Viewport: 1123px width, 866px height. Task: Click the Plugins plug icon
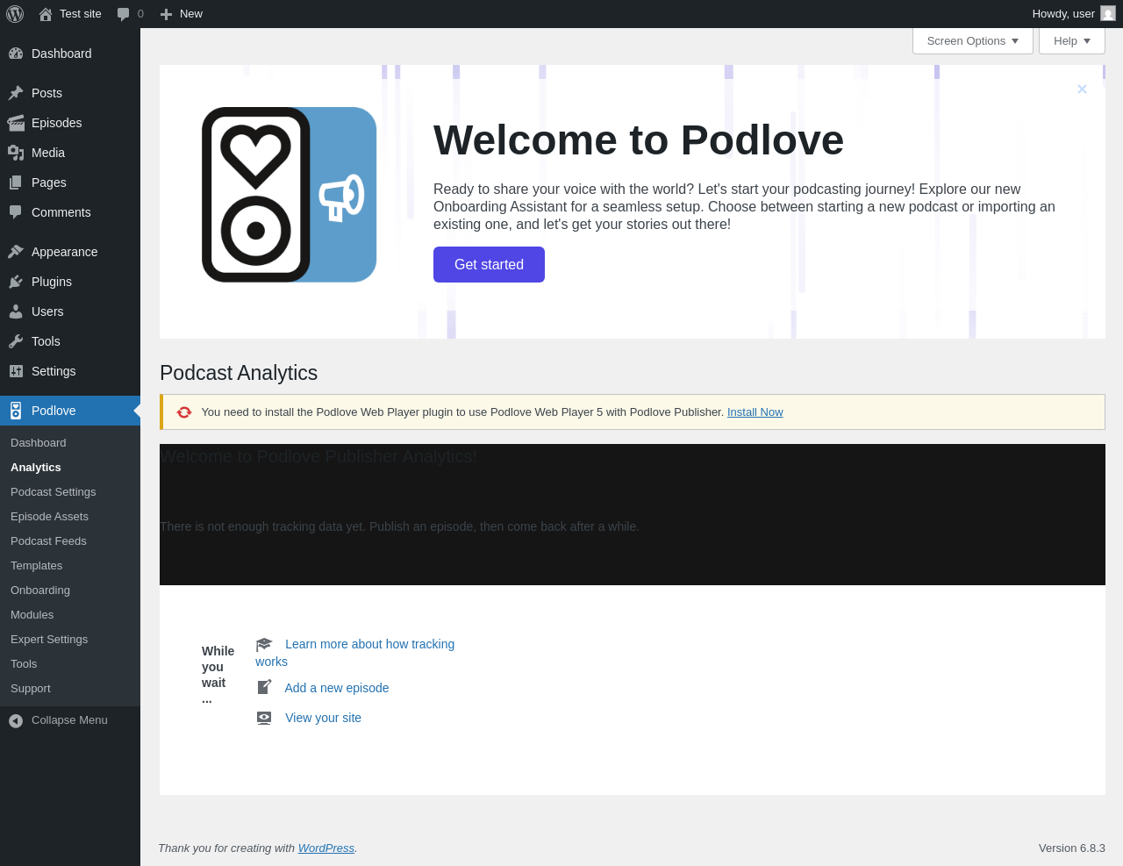pos(16,282)
